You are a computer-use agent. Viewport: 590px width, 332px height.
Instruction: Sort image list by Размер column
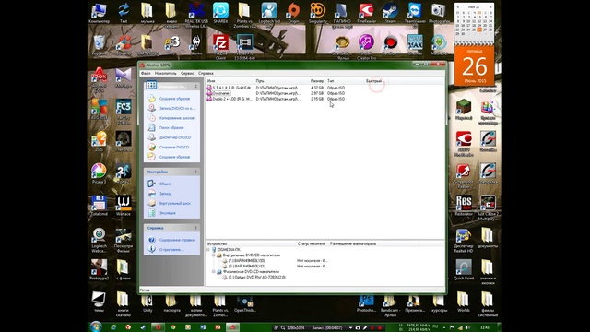click(317, 81)
